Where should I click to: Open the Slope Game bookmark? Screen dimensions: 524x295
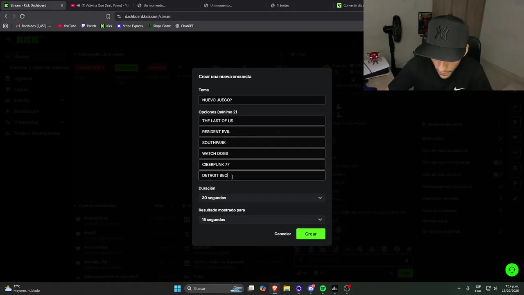pos(159,26)
